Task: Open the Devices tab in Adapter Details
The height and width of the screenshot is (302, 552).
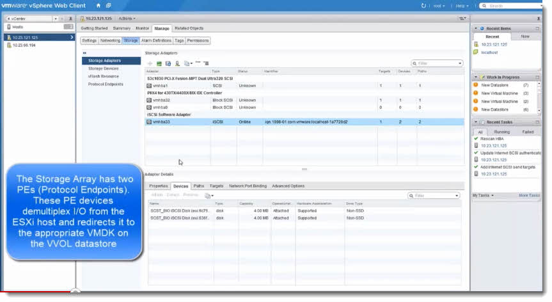Action: (180, 186)
